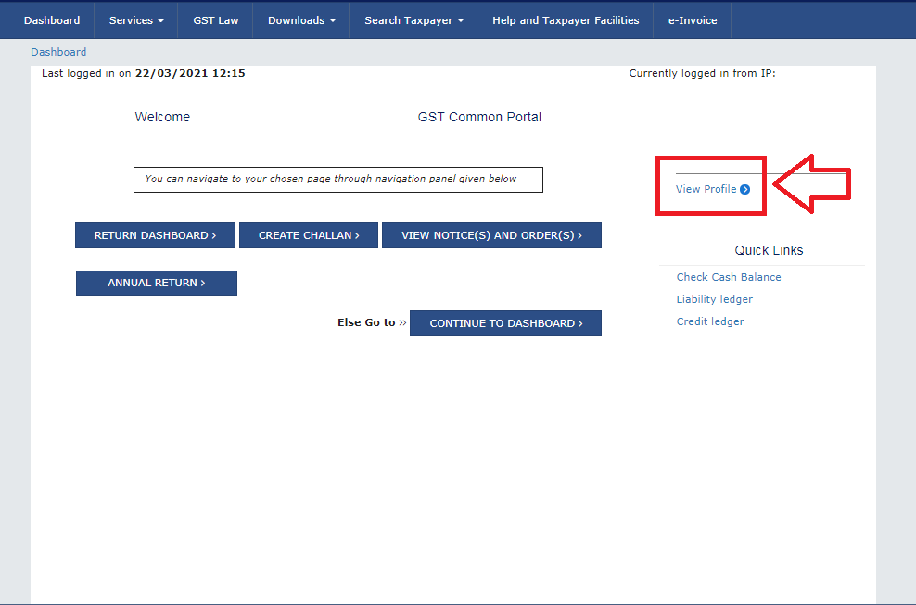Click the 'Currently logged in from IP:' text
Image resolution: width=916 pixels, height=605 pixels.
click(702, 73)
